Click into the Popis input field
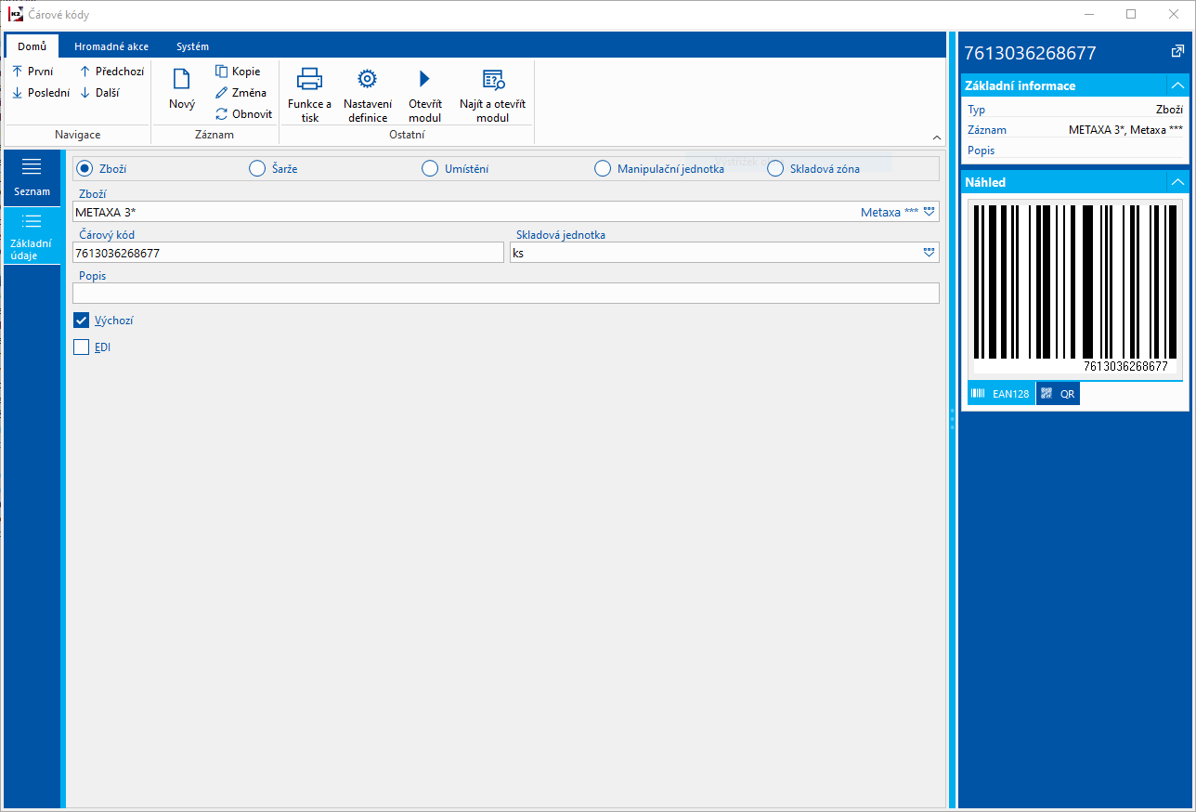This screenshot has width=1196, height=812. pyautogui.click(x=506, y=294)
